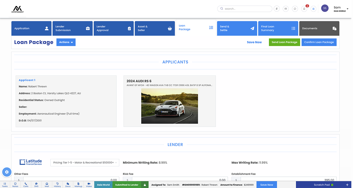
Task: Click the Max Writing Rate 11.99% text
Action: [x=250, y=163]
